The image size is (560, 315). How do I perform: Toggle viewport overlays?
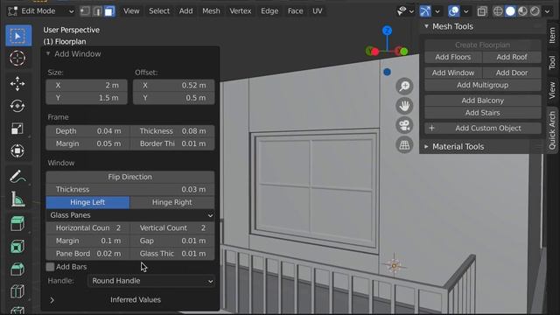click(x=454, y=11)
